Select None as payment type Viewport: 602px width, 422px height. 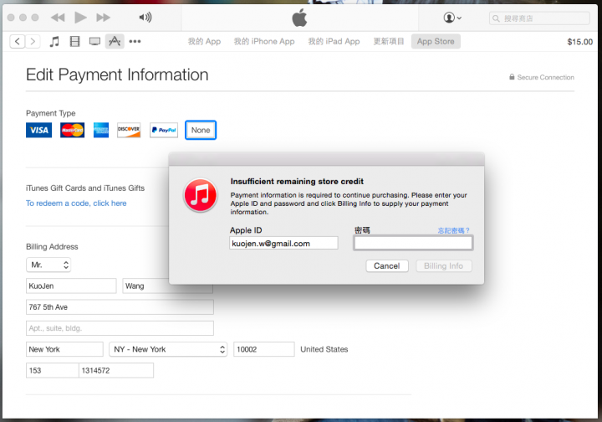click(201, 130)
